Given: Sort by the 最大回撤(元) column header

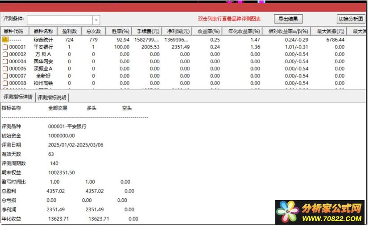Looking at the screenshot, I should tap(329, 31).
